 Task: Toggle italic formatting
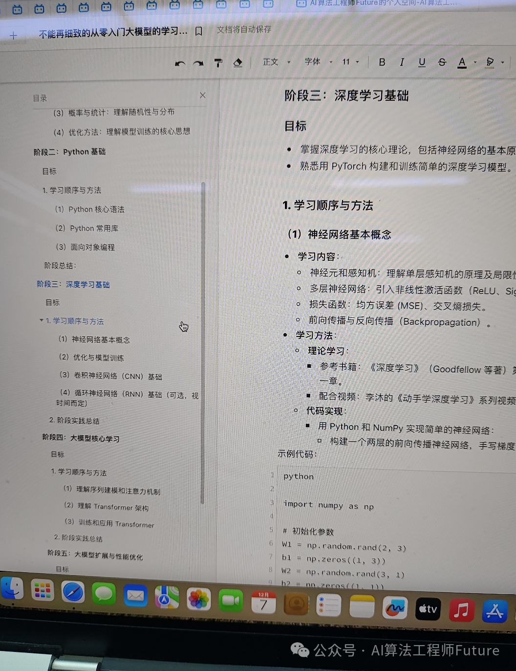[402, 62]
